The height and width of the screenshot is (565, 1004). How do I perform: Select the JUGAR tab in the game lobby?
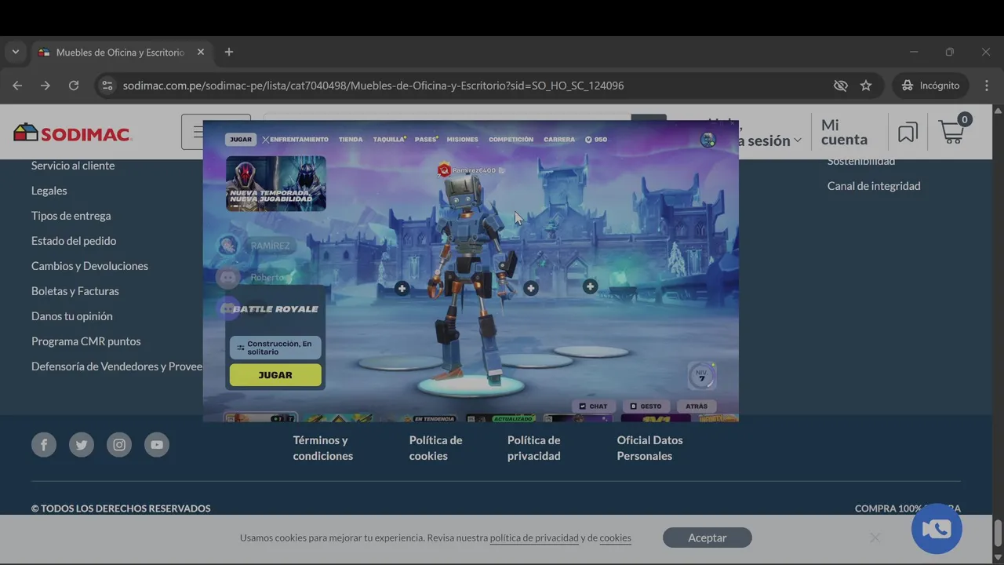pyautogui.click(x=241, y=140)
